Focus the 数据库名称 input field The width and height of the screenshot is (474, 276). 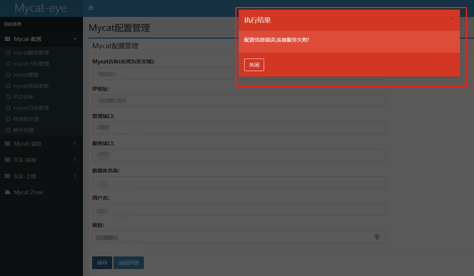(239, 182)
